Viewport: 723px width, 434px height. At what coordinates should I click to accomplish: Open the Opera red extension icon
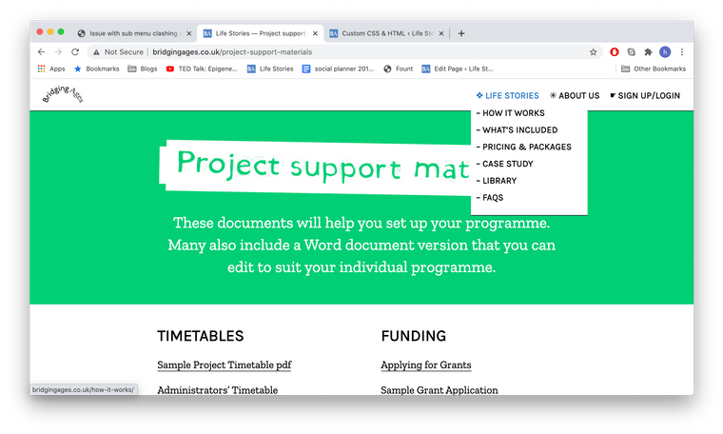[616, 51]
